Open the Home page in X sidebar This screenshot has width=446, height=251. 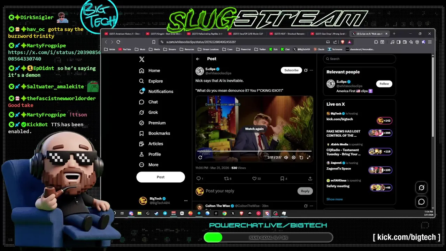pyautogui.click(x=149, y=70)
